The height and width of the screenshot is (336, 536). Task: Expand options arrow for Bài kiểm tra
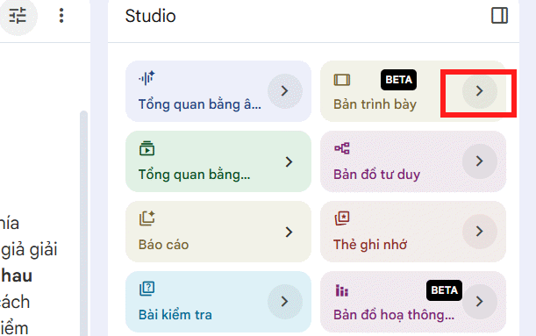(x=285, y=302)
